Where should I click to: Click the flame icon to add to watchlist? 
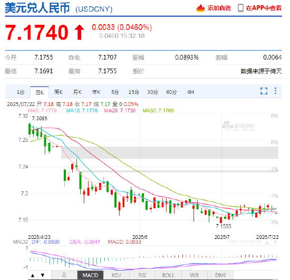(x=200, y=8)
